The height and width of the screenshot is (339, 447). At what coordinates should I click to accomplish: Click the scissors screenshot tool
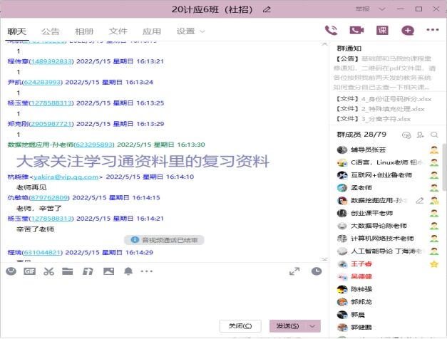coord(48,271)
